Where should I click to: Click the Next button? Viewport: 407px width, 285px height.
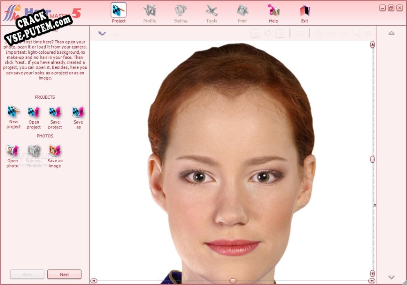(64, 274)
